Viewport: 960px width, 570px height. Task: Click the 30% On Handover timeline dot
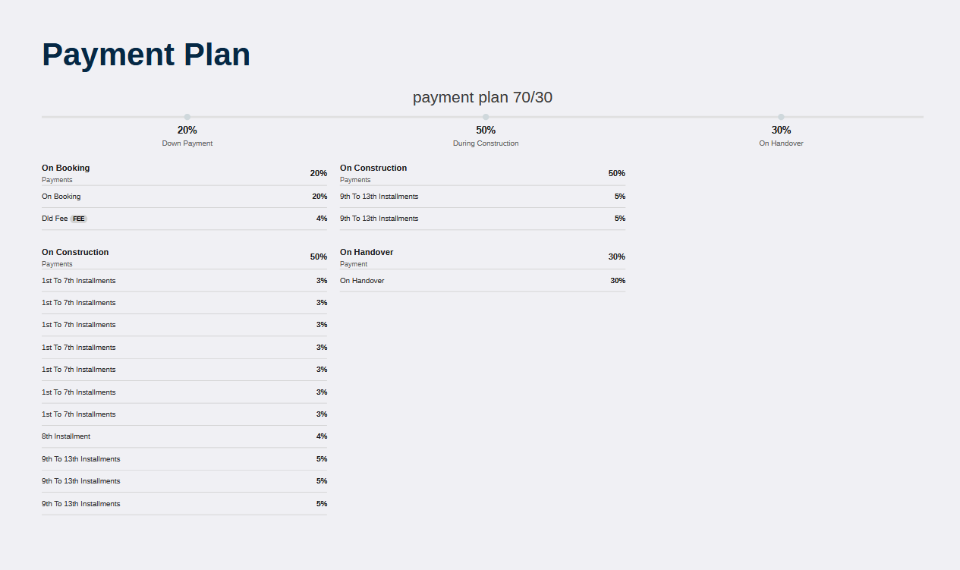[781, 117]
